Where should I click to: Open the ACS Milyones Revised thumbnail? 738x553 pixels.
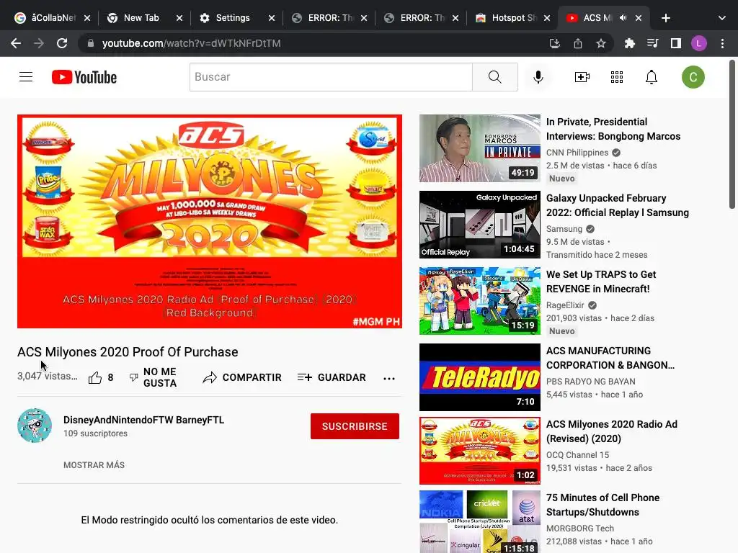(x=479, y=451)
